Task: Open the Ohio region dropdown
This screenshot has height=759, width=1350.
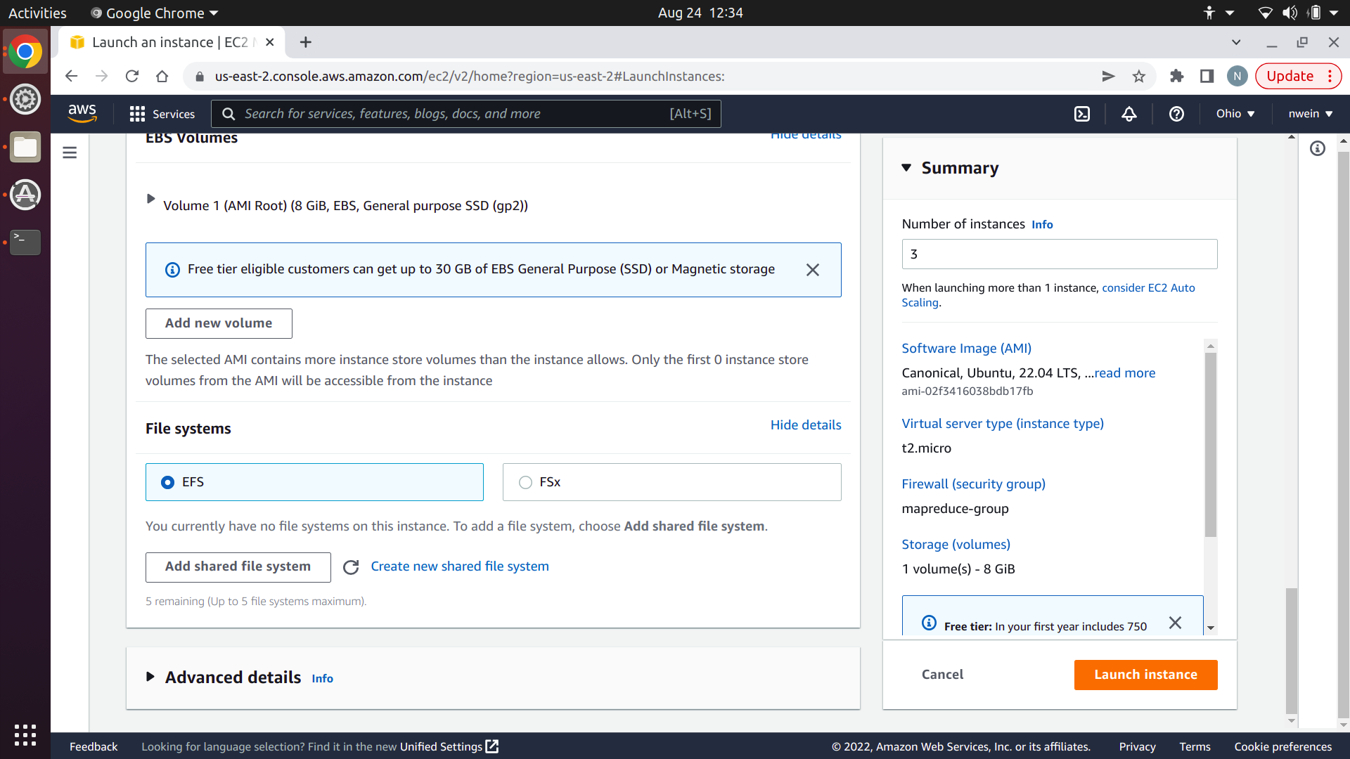Action: (1235, 114)
